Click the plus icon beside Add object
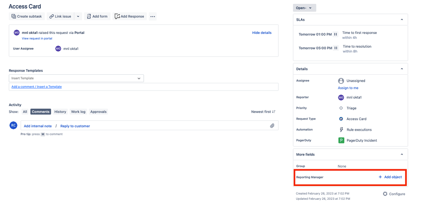This screenshot has height=217, width=430. (x=380, y=177)
